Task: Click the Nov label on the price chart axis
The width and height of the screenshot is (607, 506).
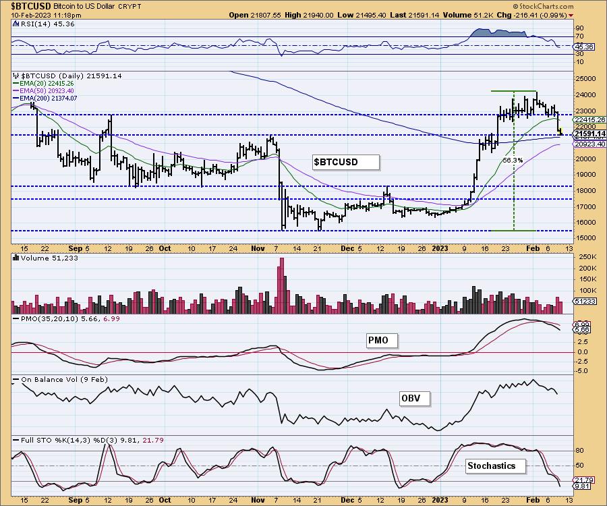Action: (x=258, y=248)
